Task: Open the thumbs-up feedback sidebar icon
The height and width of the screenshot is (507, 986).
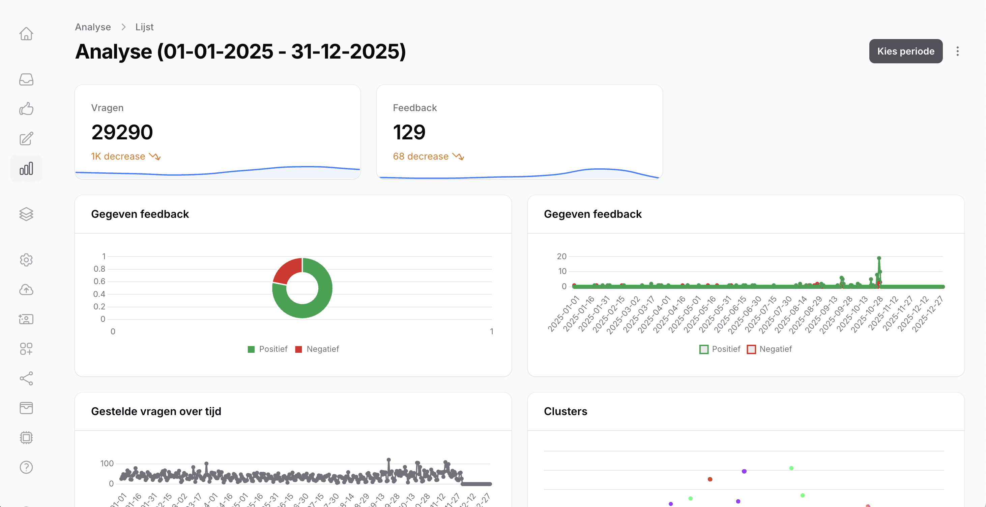Action: [26, 109]
